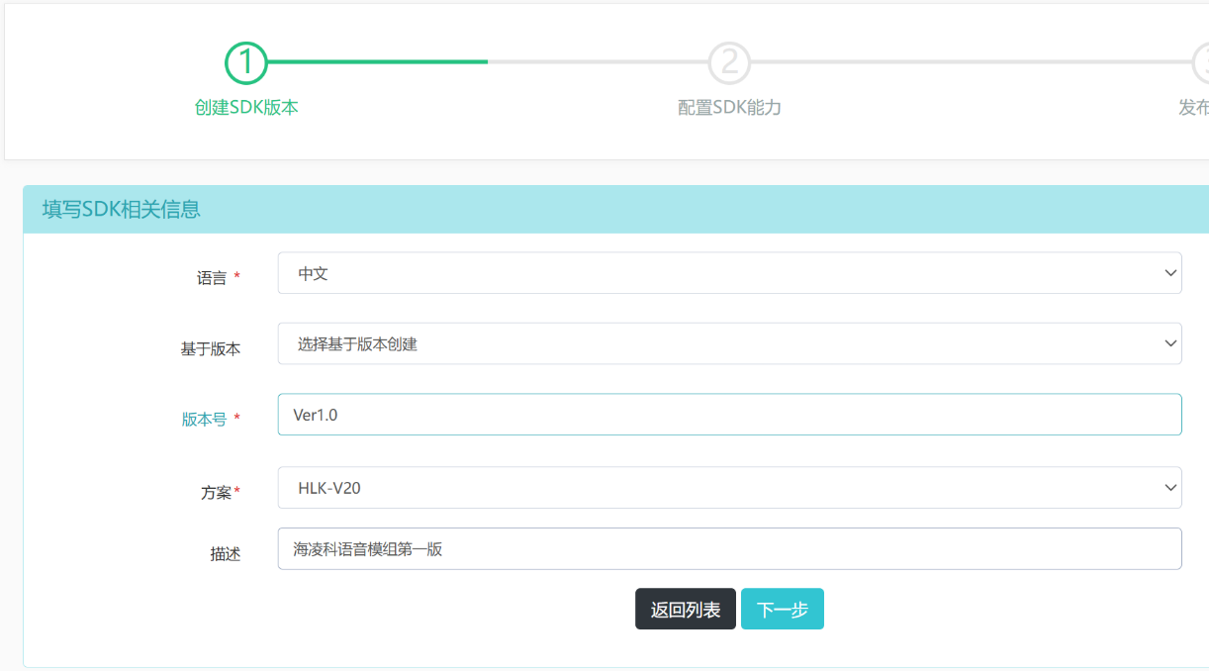This screenshot has width=1209, height=671.
Task: Click the 版本号 input containing Ver1.0
Action: (x=729, y=414)
